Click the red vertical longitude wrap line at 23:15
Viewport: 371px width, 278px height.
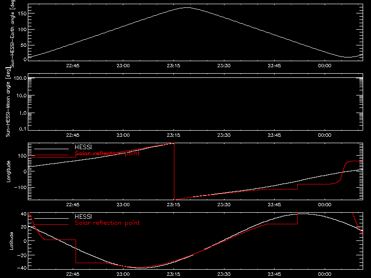[x=174, y=171]
